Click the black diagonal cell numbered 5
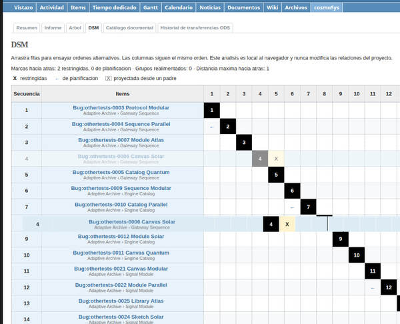The image size is (400, 324). coord(276,175)
